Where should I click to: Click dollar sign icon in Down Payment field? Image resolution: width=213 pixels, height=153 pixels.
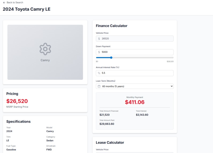pos(99,52)
